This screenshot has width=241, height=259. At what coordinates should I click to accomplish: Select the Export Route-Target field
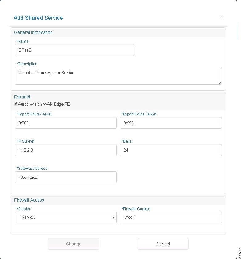[x=171, y=123]
